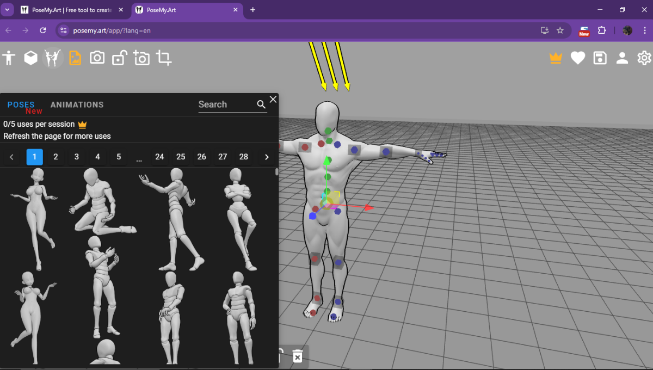The image size is (653, 370).
Task: Select the second PoseMy.Art browser tab
Action: coord(180,9)
